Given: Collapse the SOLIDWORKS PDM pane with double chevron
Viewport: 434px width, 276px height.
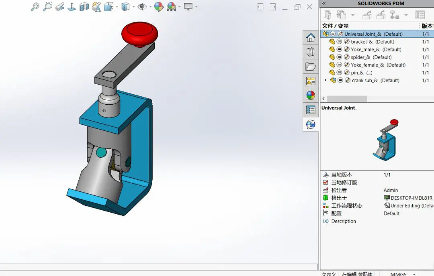Looking at the screenshot, I should 324,3.
